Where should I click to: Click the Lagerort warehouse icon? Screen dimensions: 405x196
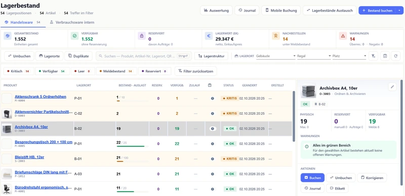pos(236,56)
